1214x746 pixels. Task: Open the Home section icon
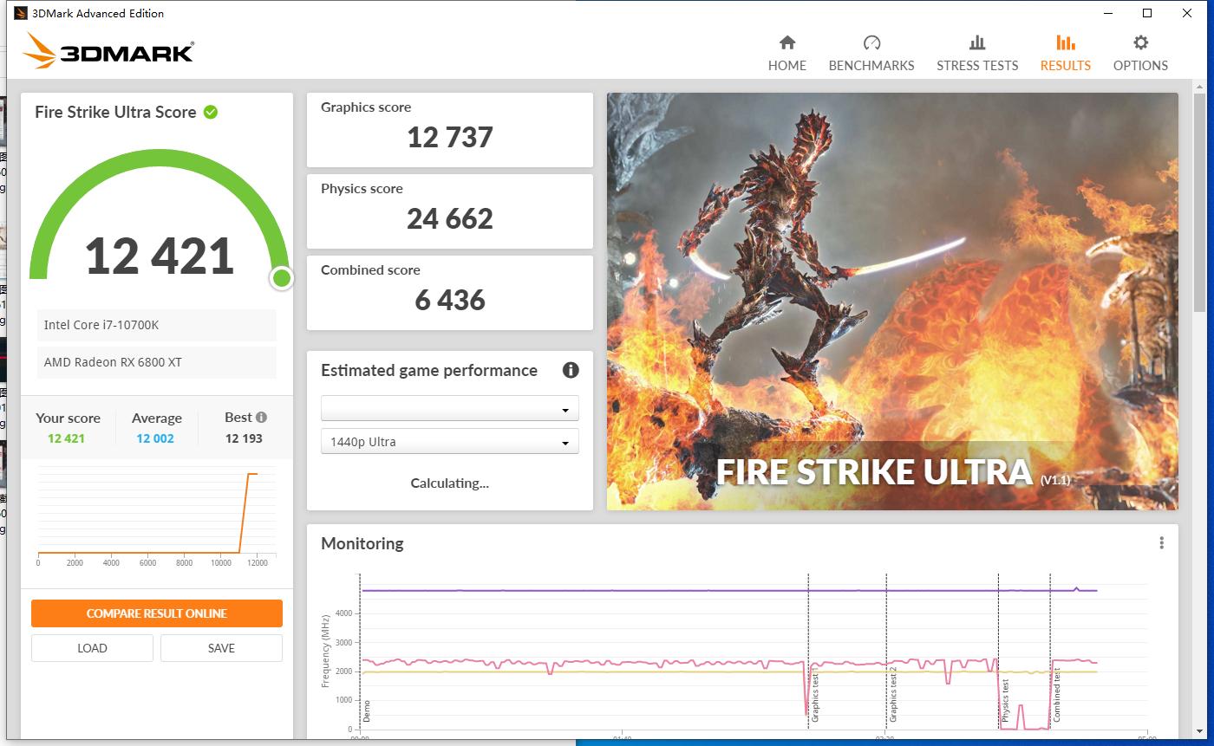[x=786, y=43]
